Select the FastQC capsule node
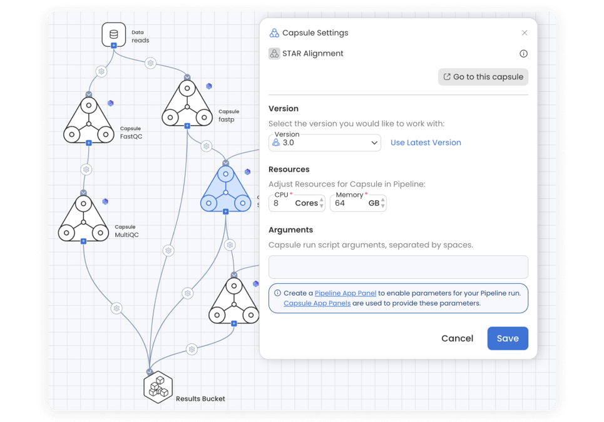Viewport: 604px width, 422px height. pos(89,123)
